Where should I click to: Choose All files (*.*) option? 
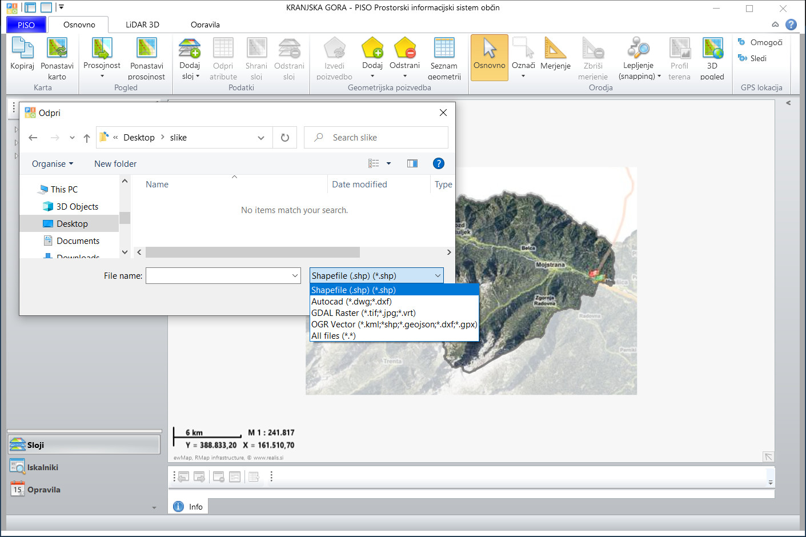click(394, 335)
